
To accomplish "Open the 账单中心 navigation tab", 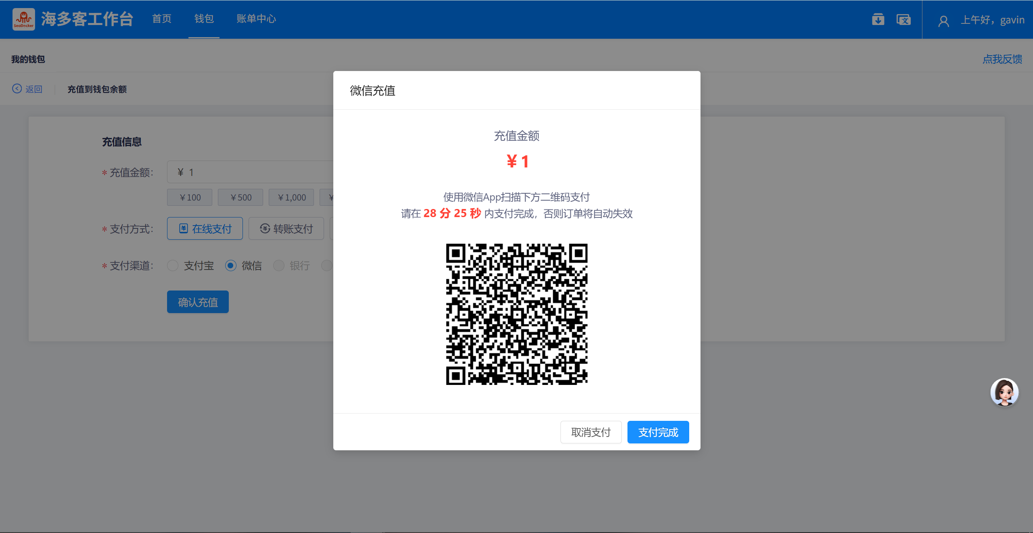I will [256, 19].
